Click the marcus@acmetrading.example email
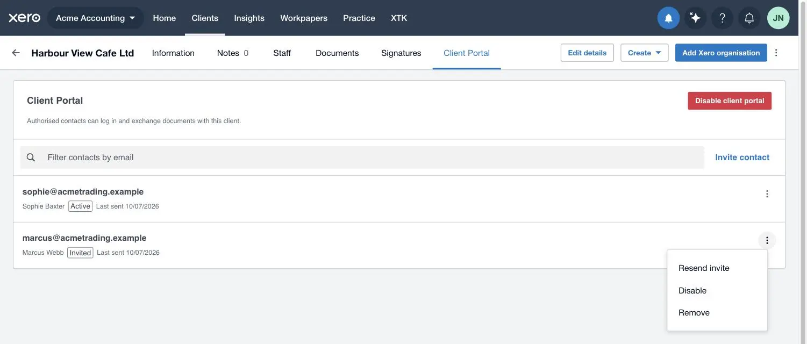The image size is (807, 344). tap(84, 238)
